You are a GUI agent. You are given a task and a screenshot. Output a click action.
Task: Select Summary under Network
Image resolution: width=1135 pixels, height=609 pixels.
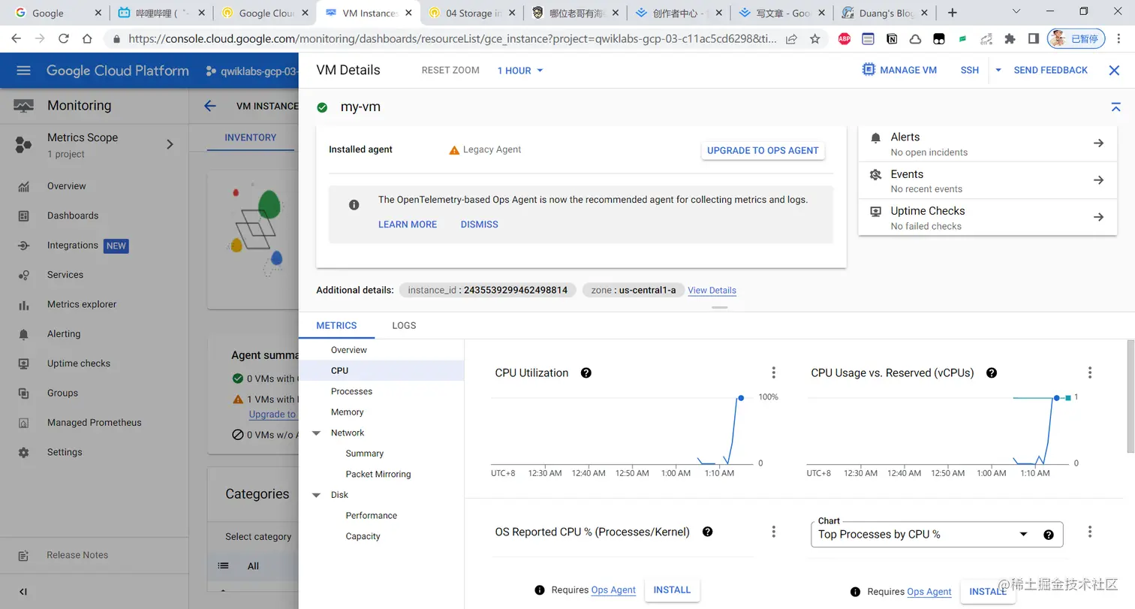tap(365, 454)
